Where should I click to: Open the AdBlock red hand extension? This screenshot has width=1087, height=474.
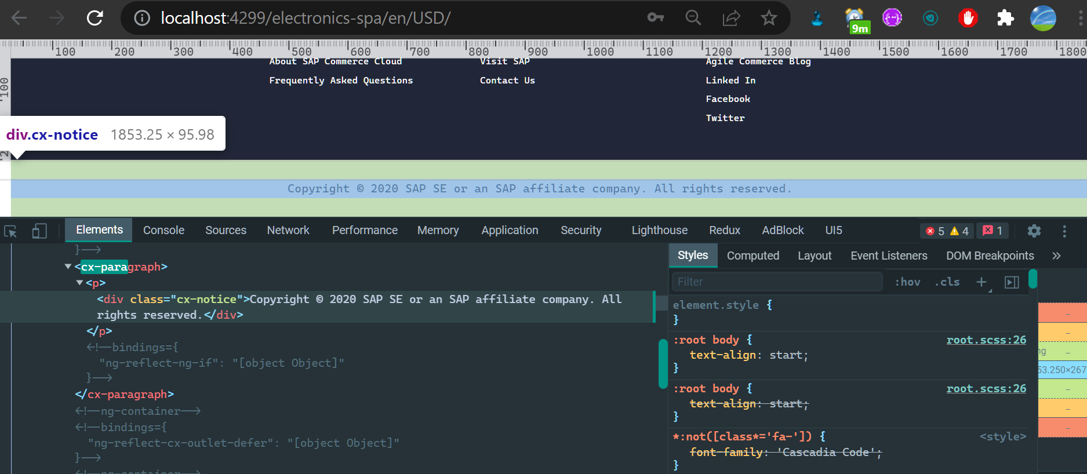pyautogui.click(x=968, y=18)
